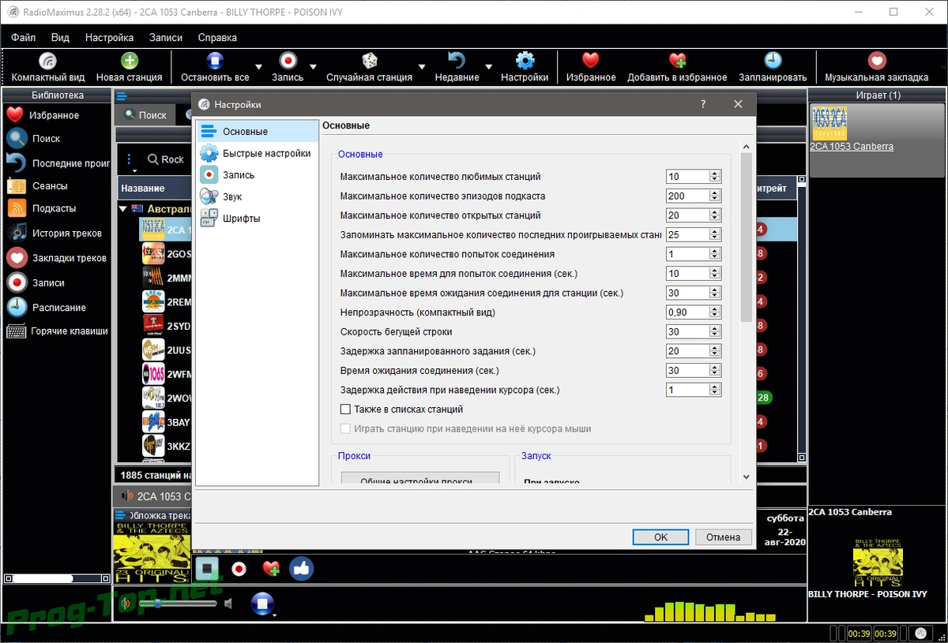948x643 pixels.
Task: Open Недавние toolbar icon
Action: pos(457,61)
